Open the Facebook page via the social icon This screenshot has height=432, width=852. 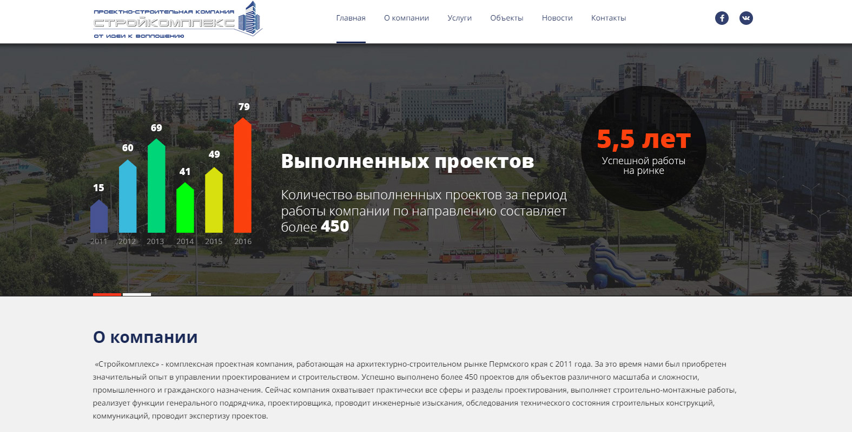722,18
